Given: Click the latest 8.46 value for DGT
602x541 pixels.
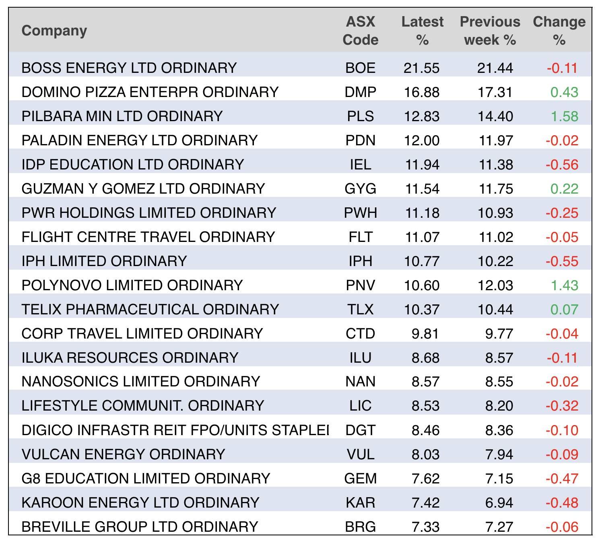Looking at the screenshot, I should [425, 430].
